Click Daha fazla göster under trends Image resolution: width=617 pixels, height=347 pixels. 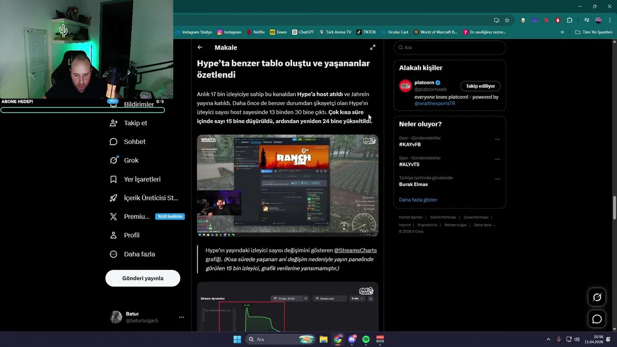click(x=418, y=200)
